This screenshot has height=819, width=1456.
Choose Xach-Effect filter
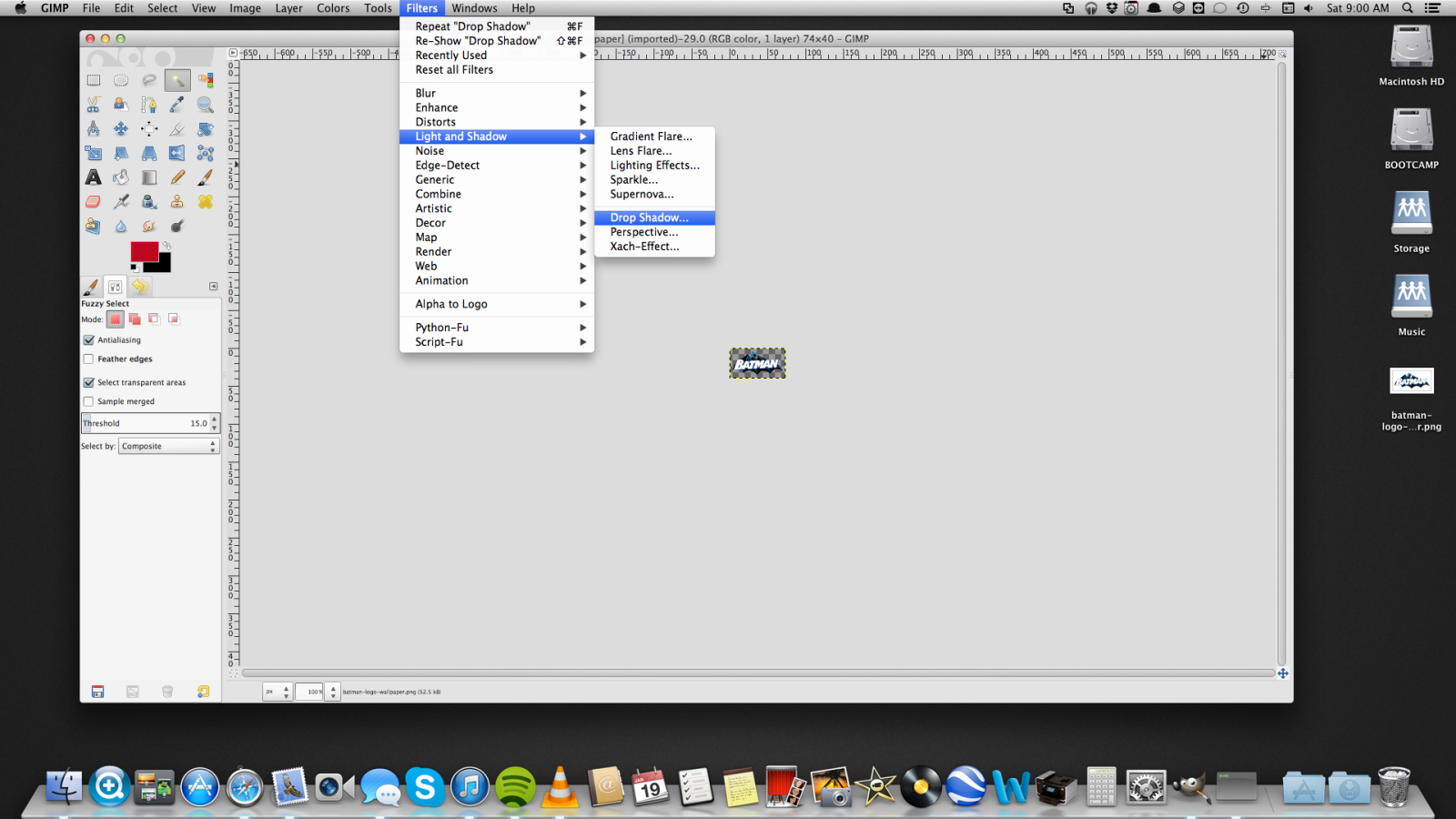[654, 247]
